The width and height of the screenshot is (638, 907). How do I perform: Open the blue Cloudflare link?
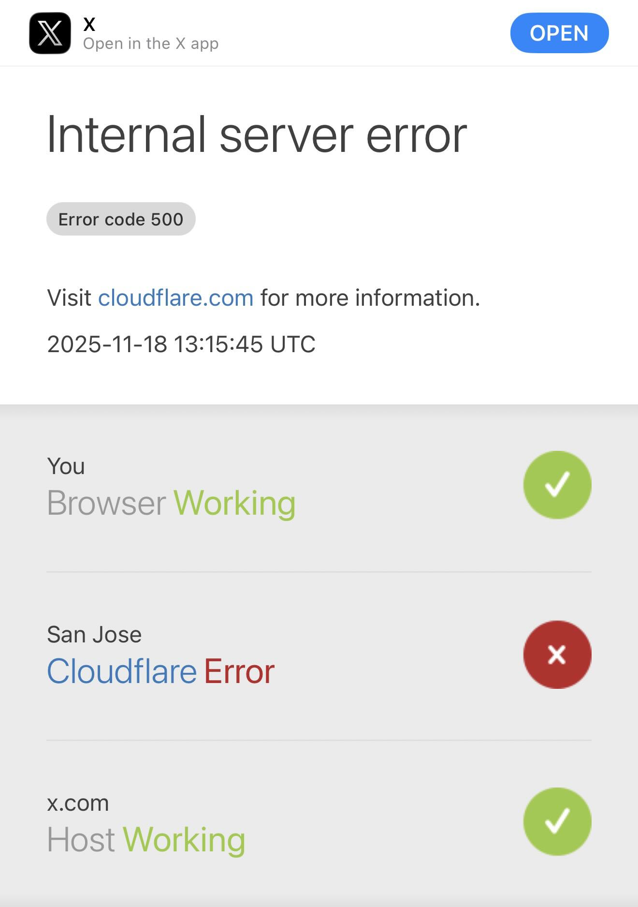click(x=122, y=671)
